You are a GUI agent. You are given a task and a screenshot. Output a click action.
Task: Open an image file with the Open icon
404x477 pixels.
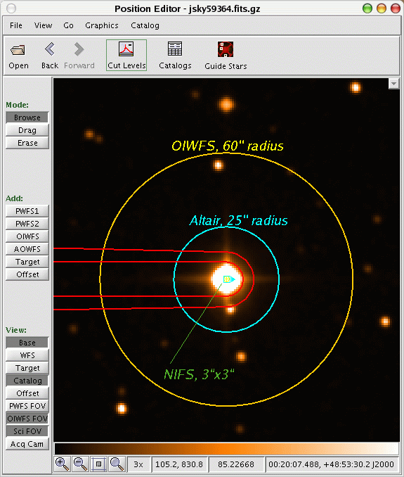[18, 56]
